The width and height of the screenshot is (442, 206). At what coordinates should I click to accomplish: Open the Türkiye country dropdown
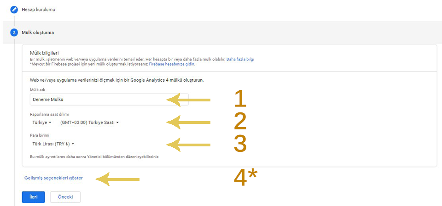(x=42, y=122)
